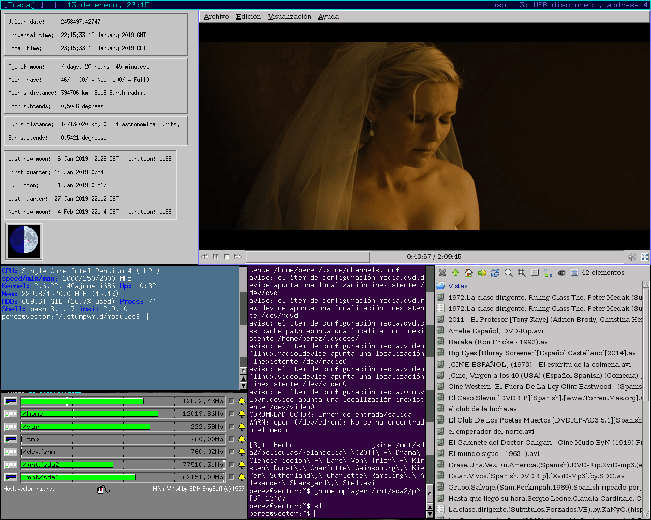The image size is (651, 520).
Task: Click the X close icon in file manager toolbar
Action: click(x=442, y=273)
